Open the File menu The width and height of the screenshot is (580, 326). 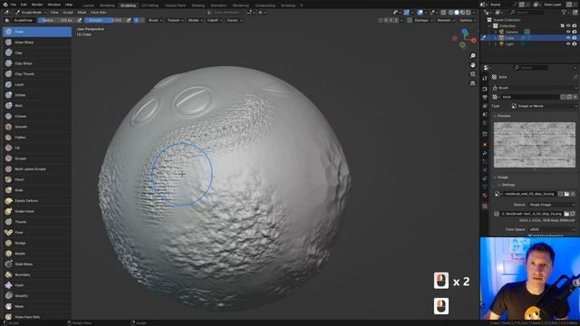pyautogui.click(x=13, y=5)
